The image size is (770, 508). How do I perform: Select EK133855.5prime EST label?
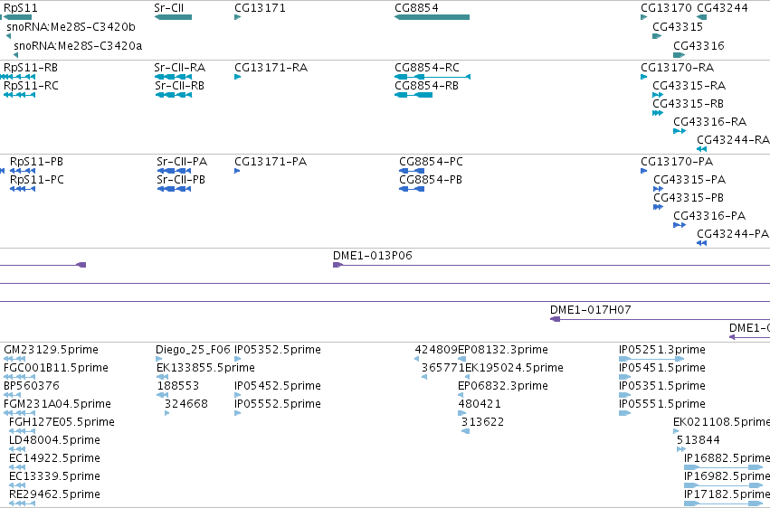point(205,368)
